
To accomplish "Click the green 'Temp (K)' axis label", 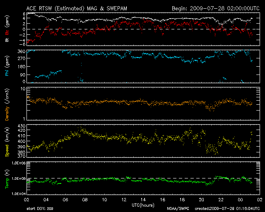I will (7, 179).
